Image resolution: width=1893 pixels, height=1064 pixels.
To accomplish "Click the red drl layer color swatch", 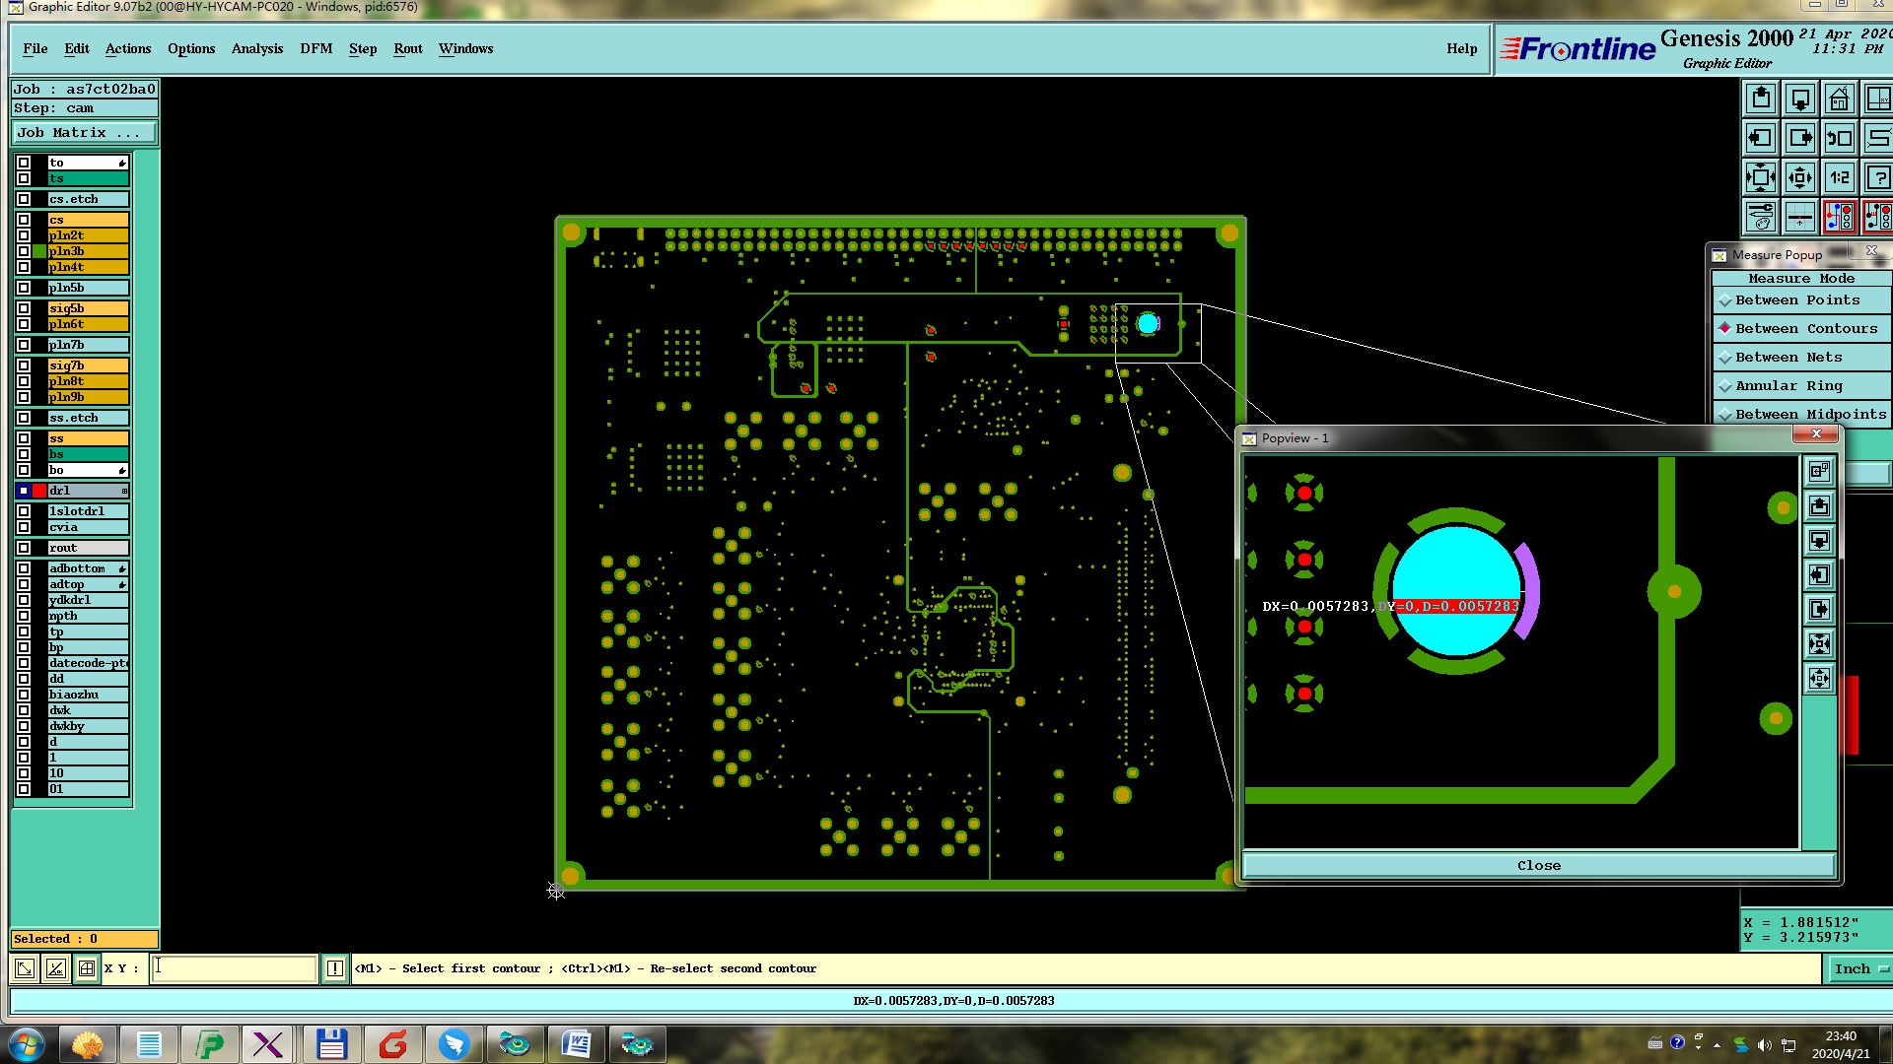I will click(x=39, y=491).
